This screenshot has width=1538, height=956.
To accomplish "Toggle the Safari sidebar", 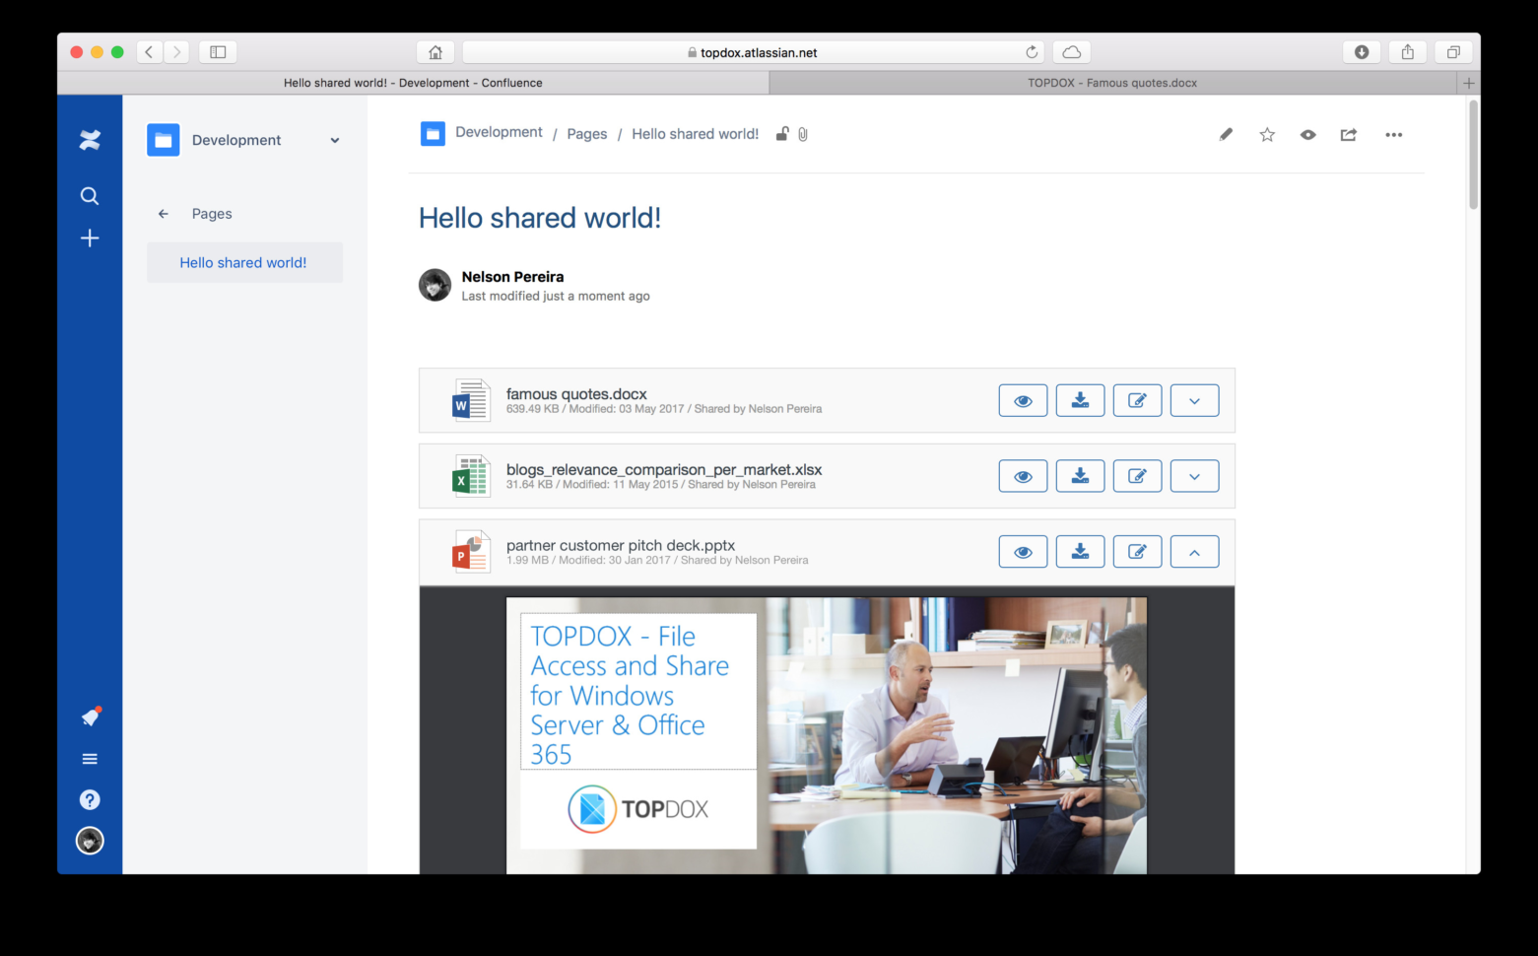I will click(x=218, y=52).
